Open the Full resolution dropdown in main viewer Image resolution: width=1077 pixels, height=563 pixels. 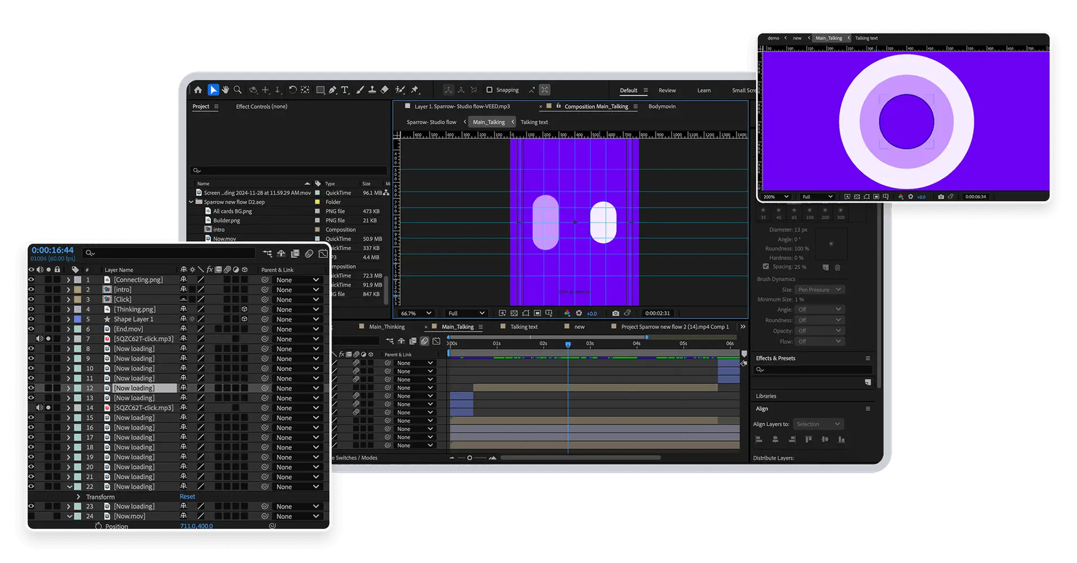(465, 313)
